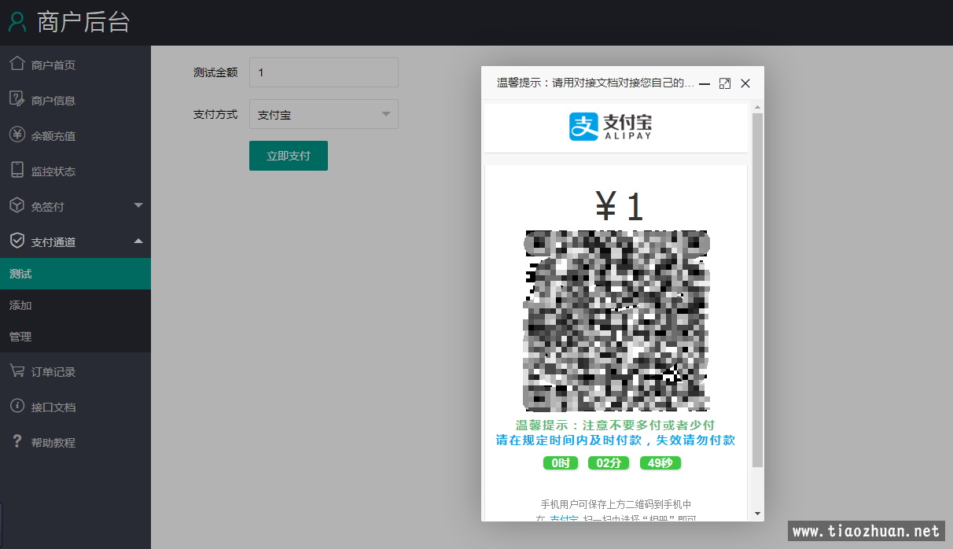Click the question mark icon for 帮助教程
Image resolution: width=953 pixels, height=549 pixels.
(x=17, y=441)
